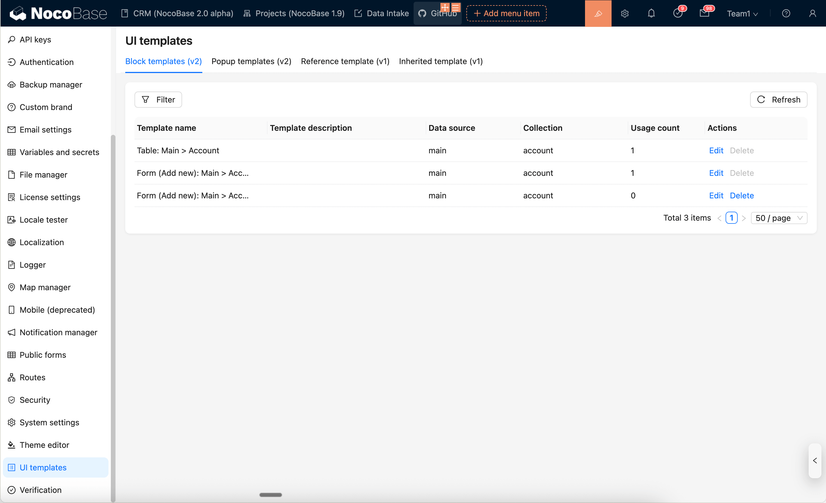Open the settings gear icon in header

click(624, 13)
